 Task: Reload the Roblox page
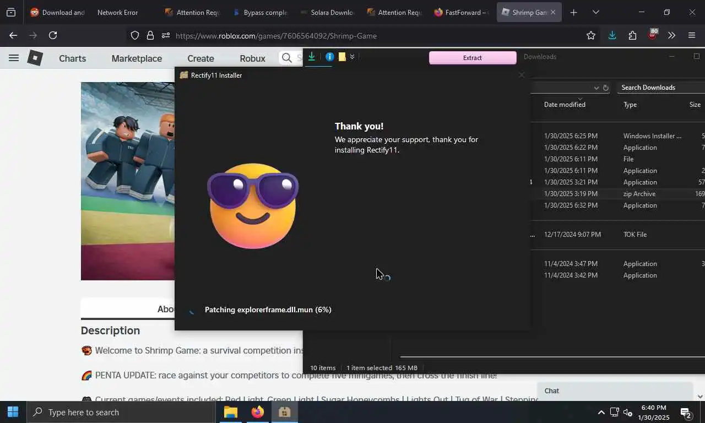(x=53, y=35)
